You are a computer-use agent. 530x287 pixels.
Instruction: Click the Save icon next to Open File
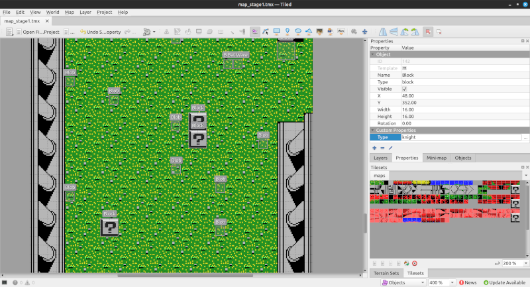click(x=66, y=32)
